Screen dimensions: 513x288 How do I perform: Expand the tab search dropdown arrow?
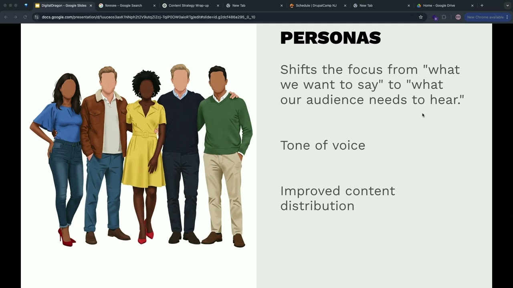point(507,6)
